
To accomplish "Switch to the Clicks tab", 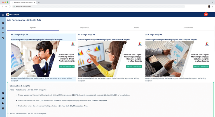I will [x=136, y=28].
